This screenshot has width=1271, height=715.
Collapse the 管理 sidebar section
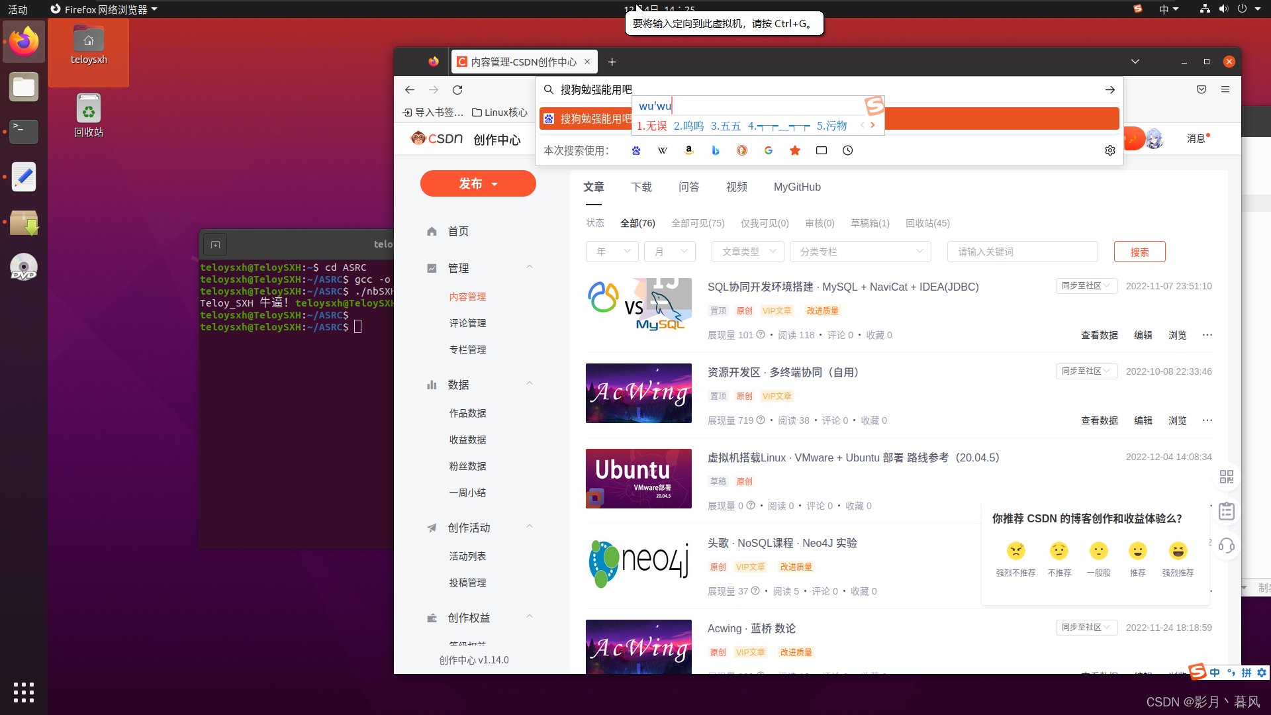tap(529, 267)
